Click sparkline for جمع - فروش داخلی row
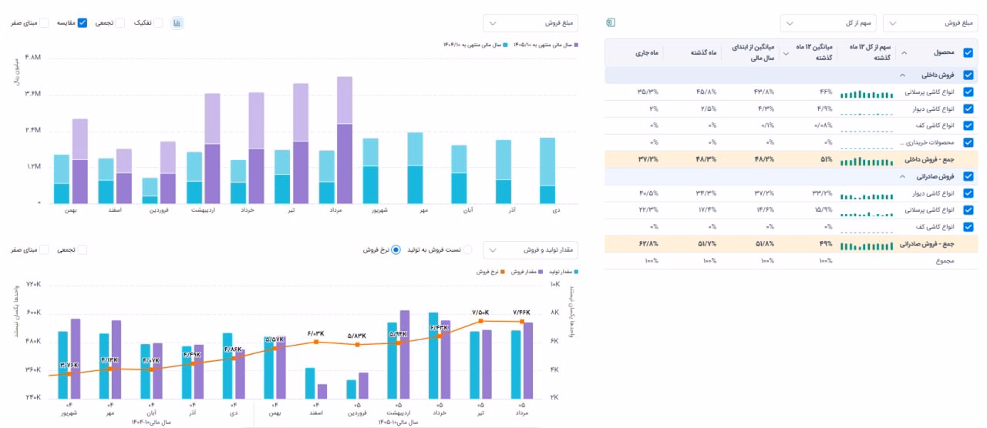 (867, 160)
